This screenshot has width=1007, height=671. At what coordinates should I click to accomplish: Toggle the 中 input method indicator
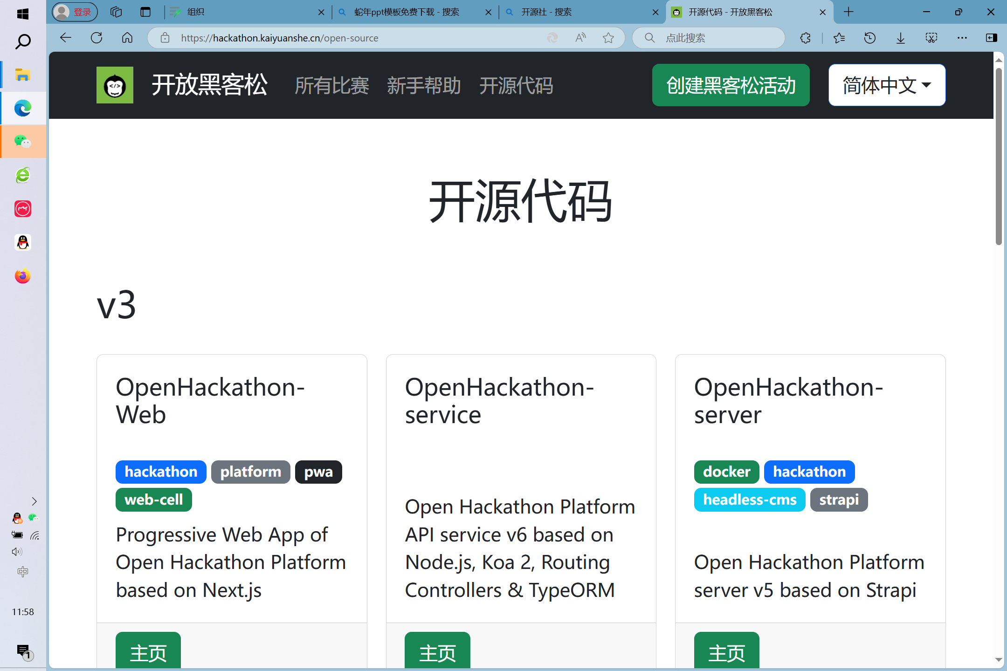pyautogui.click(x=23, y=572)
